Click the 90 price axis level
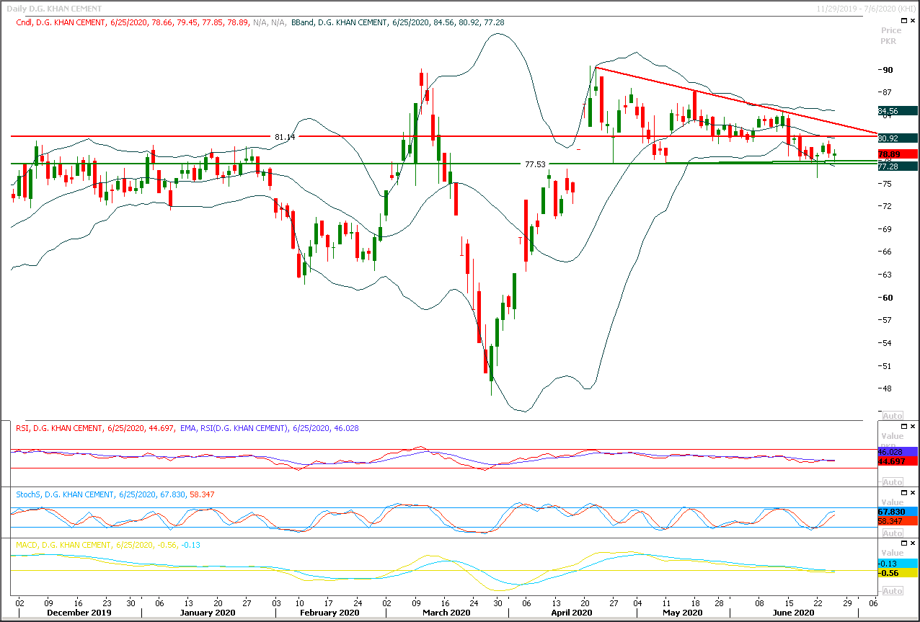 888,70
